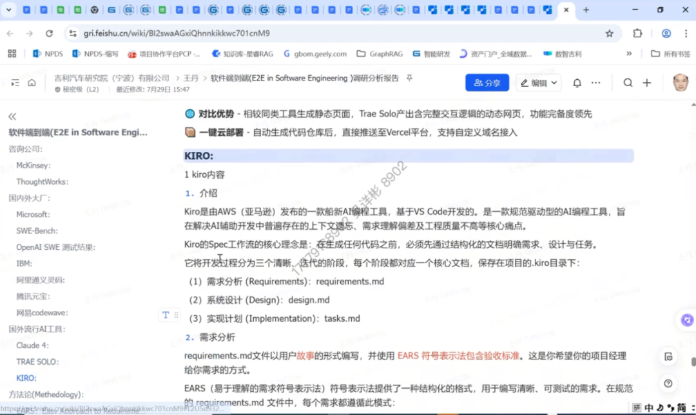696x415 pixels.
Task: Pin document icon beside title
Action: point(409,78)
